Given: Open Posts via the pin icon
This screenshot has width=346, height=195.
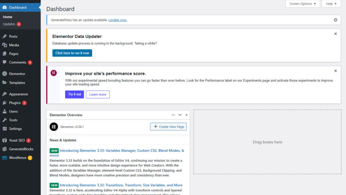Looking at the screenshot, I should click(5, 36).
